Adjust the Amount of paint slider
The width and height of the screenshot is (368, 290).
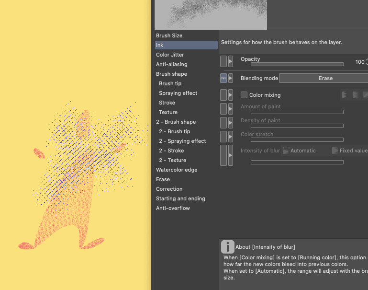click(x=297, y=112)
